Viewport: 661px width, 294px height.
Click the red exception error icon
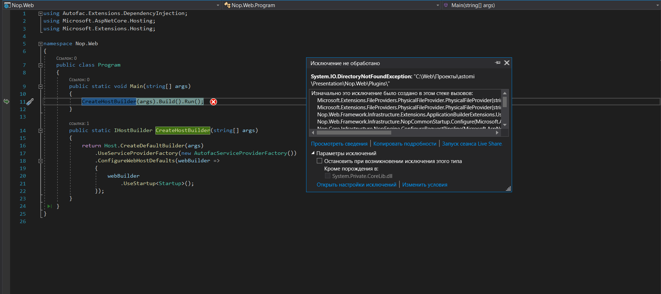point(213,102)
